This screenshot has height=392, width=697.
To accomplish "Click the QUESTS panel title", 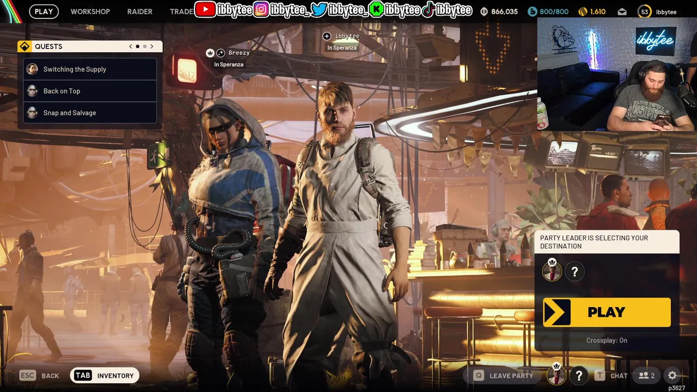I will click(48, 46).
